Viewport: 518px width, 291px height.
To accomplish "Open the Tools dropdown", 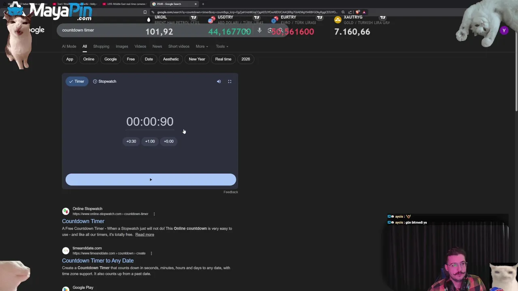I will [x=222, y=46].
